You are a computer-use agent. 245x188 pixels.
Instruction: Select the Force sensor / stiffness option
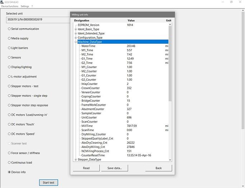click(9, 153)
